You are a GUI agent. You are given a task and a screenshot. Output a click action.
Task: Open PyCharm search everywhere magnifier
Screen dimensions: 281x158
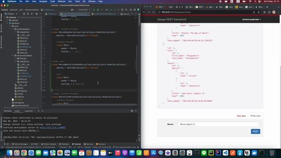point(131,10)
